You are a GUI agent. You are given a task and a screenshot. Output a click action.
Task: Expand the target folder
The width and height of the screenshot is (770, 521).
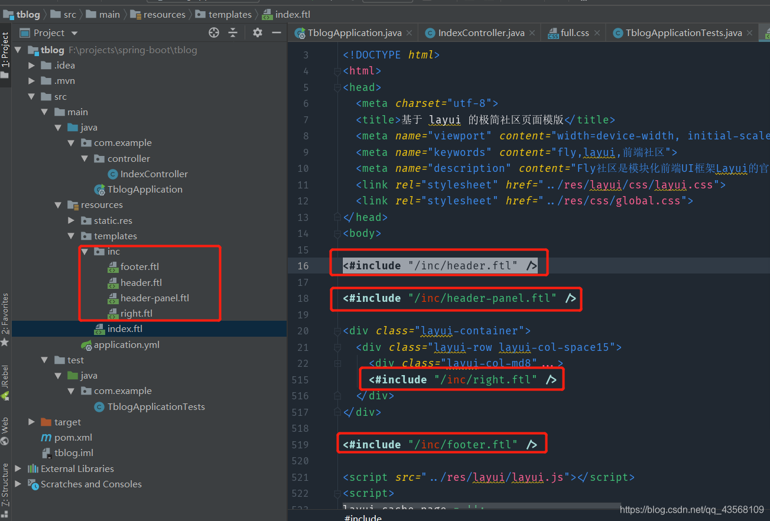tap(31, 422)
